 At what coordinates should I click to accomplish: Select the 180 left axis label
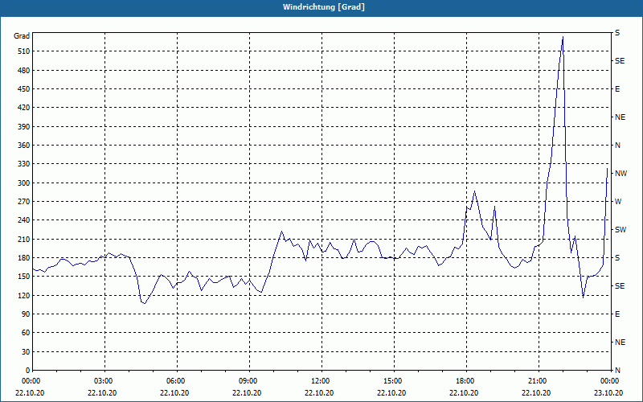point(24,258)
